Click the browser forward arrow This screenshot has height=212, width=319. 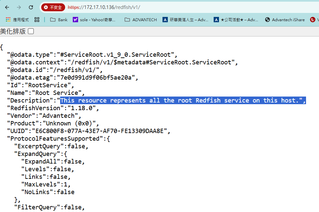tap(19, 7)
